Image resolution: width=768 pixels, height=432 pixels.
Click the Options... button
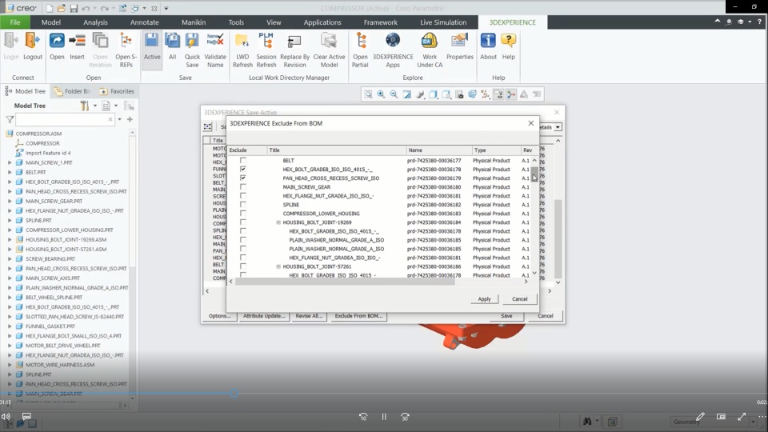(x=219, y=316)
